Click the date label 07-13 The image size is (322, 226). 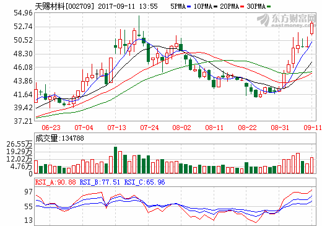116,128
